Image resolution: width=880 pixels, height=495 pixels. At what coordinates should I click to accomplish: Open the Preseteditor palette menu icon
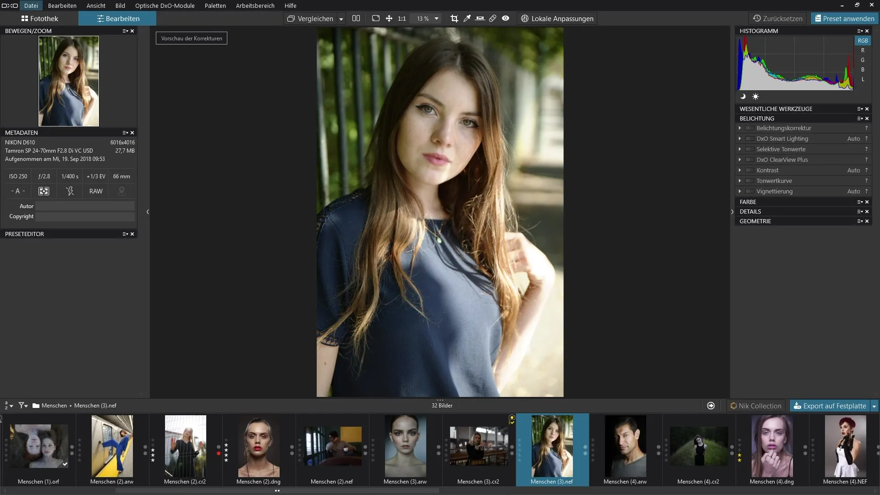click(125, 234)
